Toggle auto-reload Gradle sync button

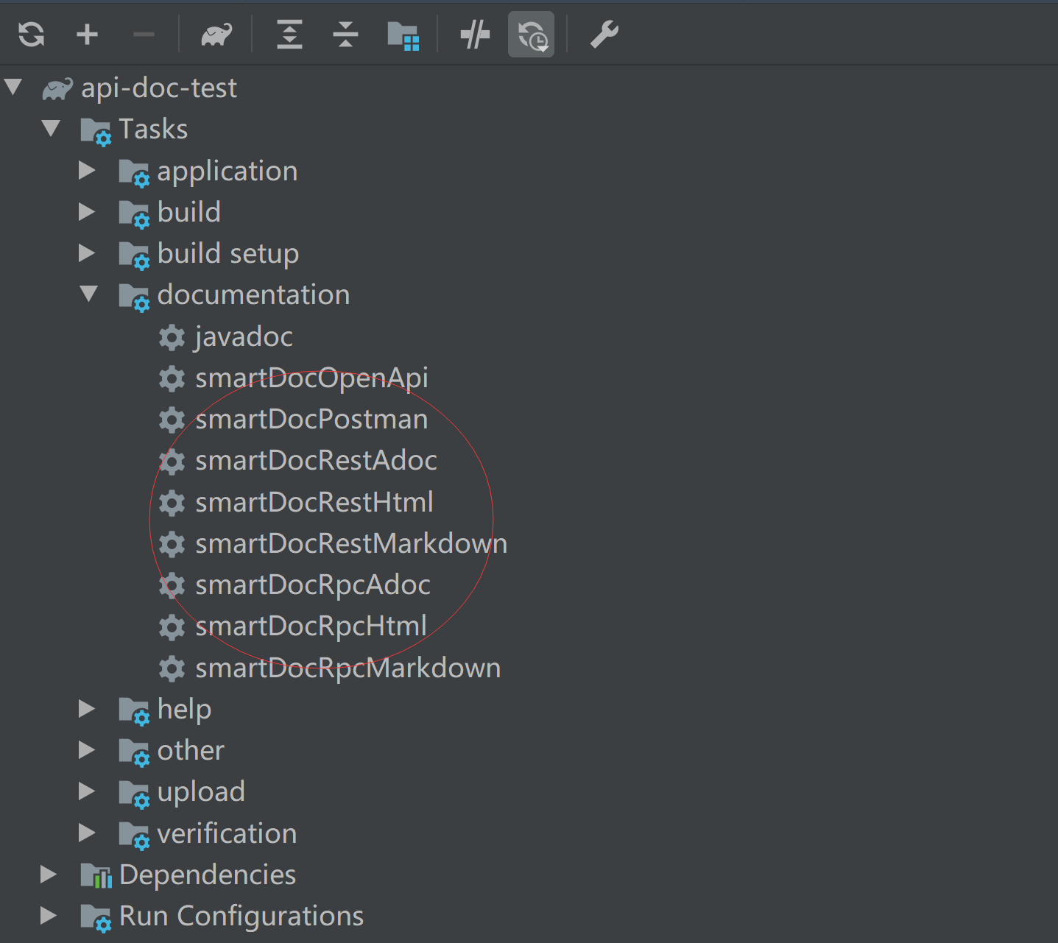(x=532, y=35)
